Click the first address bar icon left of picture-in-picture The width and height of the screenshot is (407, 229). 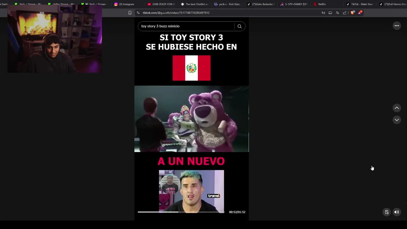323,13
